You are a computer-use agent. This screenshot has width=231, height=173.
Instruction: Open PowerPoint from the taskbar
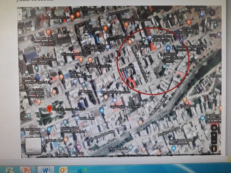[x=27, y=170]
